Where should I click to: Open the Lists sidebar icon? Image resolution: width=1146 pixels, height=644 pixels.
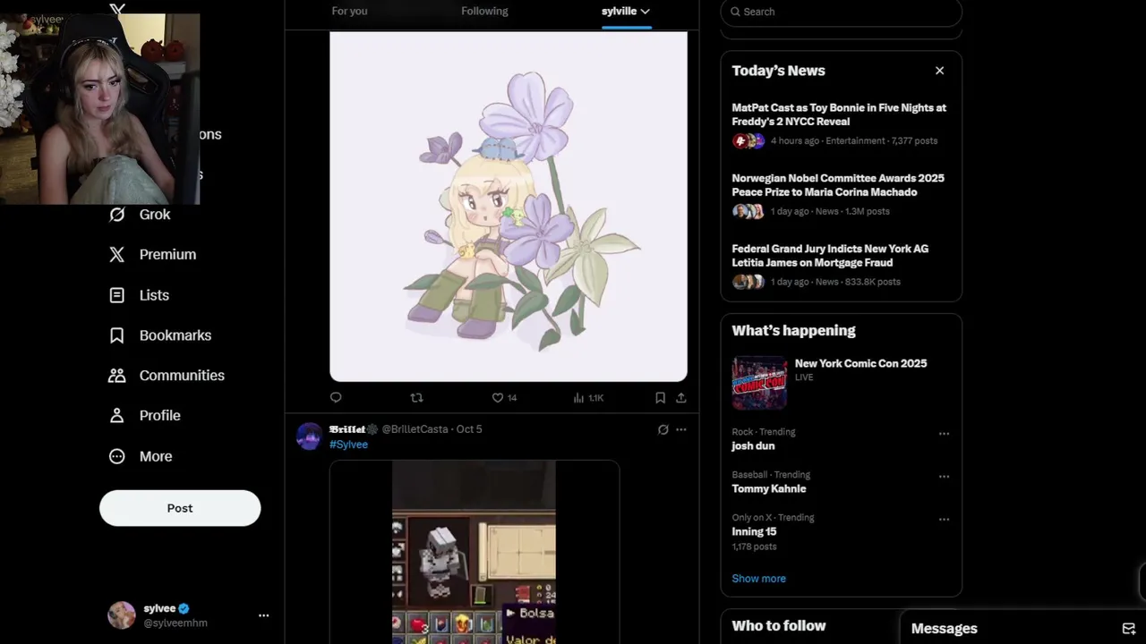(117, 295)
